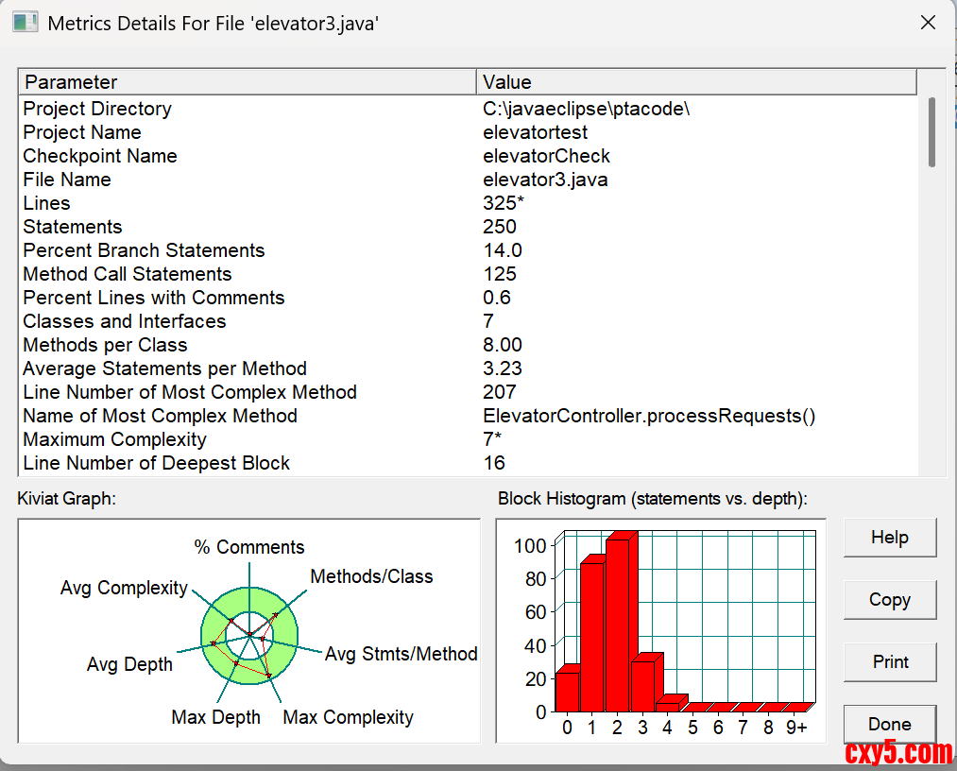Click the Help button
The width and height of the screenshot is (957, 771).
(889, 537)
